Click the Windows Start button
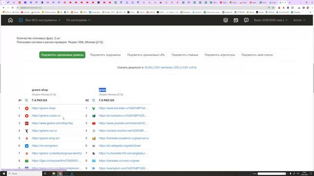This screenshot has width=314, height=176. (x=3, y=174)
